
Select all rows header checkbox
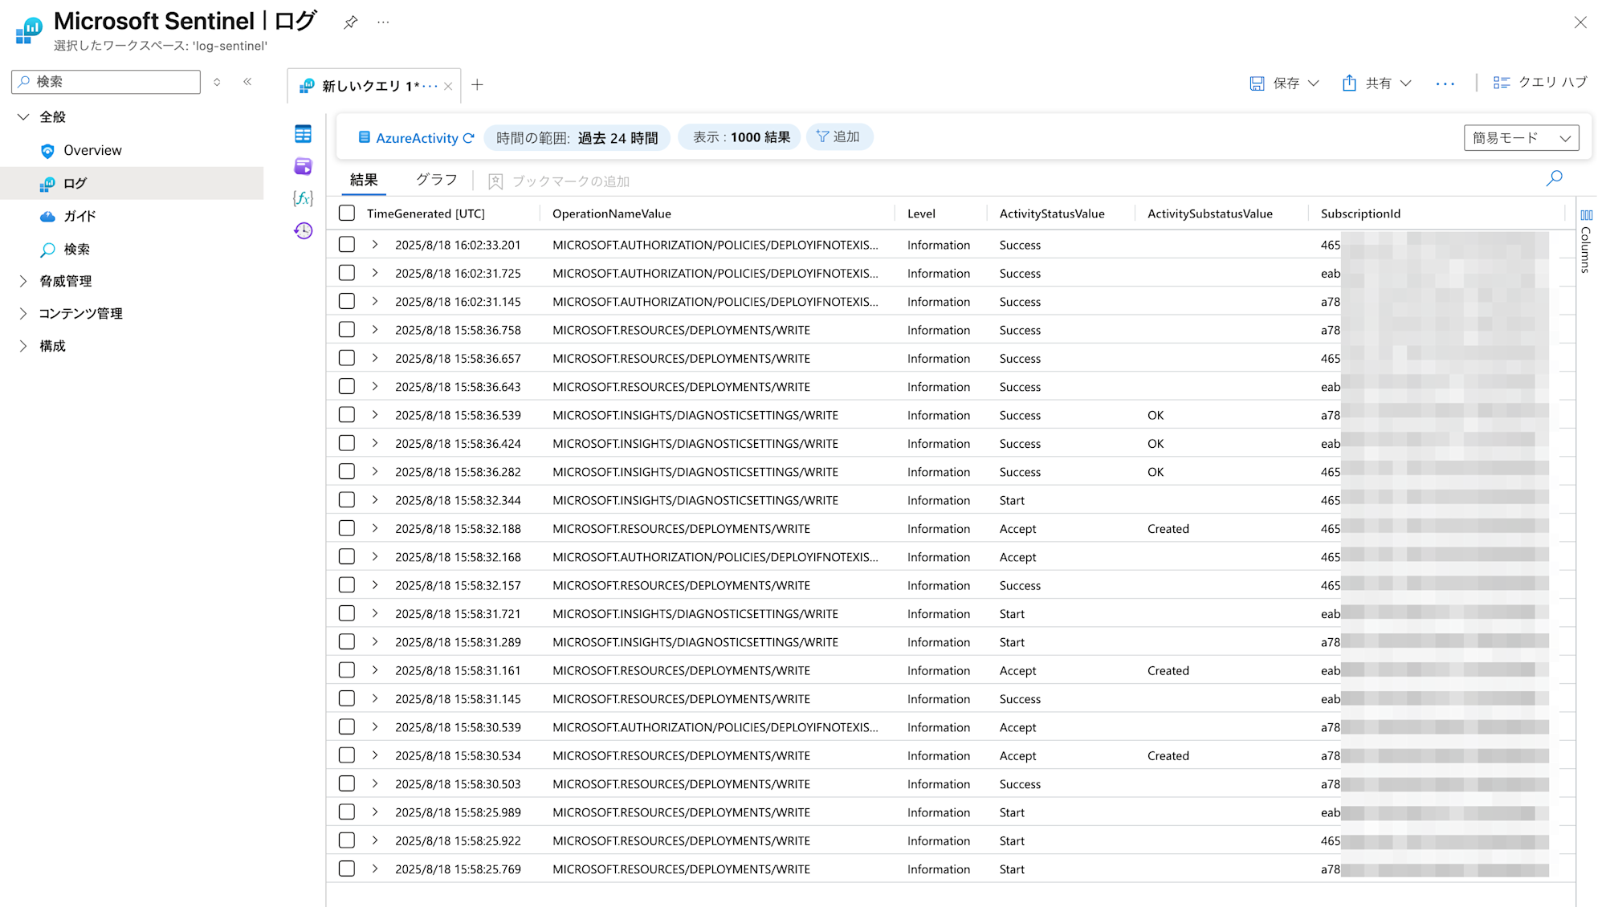[347, 214]
